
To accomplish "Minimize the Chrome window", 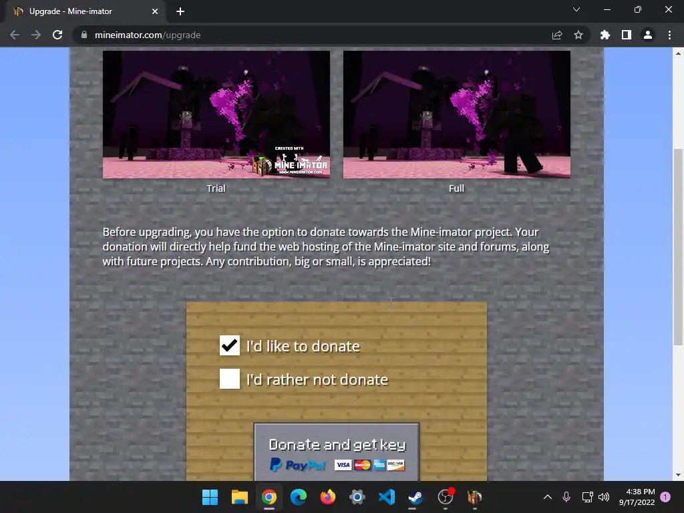I will pyautogui.click(x=607, y=9).
